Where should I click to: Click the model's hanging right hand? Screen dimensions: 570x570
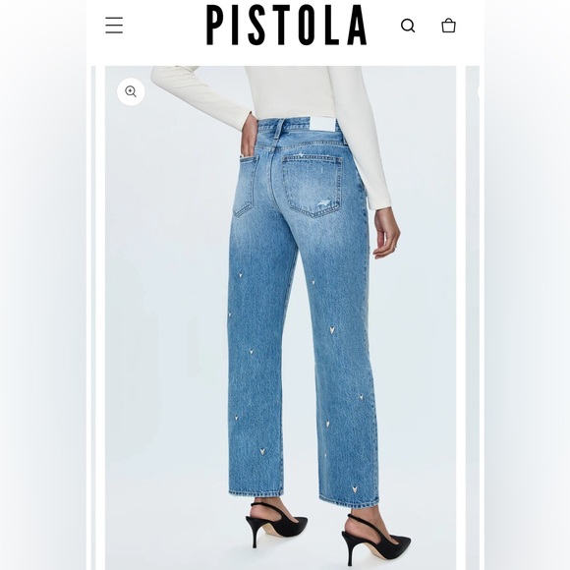[387, 233]
